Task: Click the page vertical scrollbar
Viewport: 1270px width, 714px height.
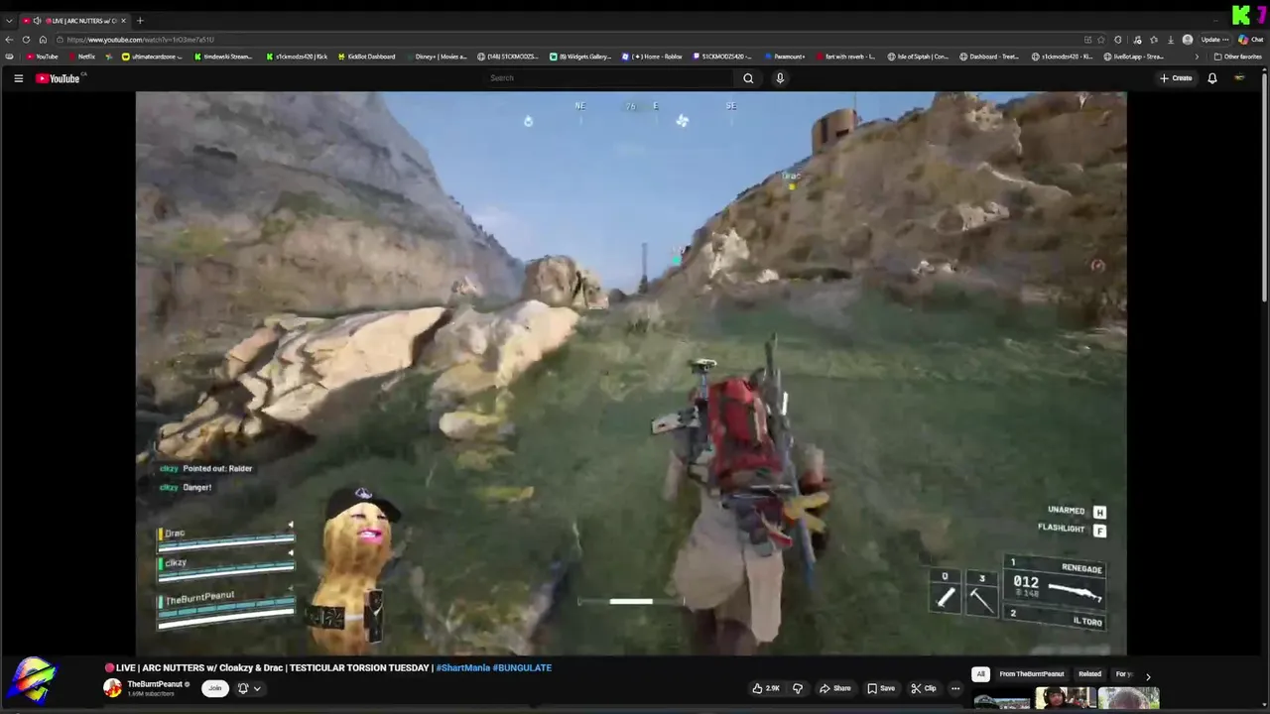Action: 1265,188
